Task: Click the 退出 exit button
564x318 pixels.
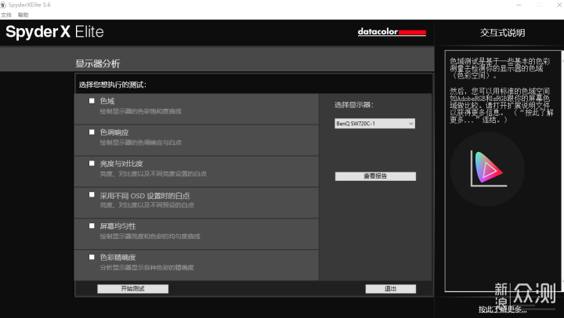Action: point(391,289)
